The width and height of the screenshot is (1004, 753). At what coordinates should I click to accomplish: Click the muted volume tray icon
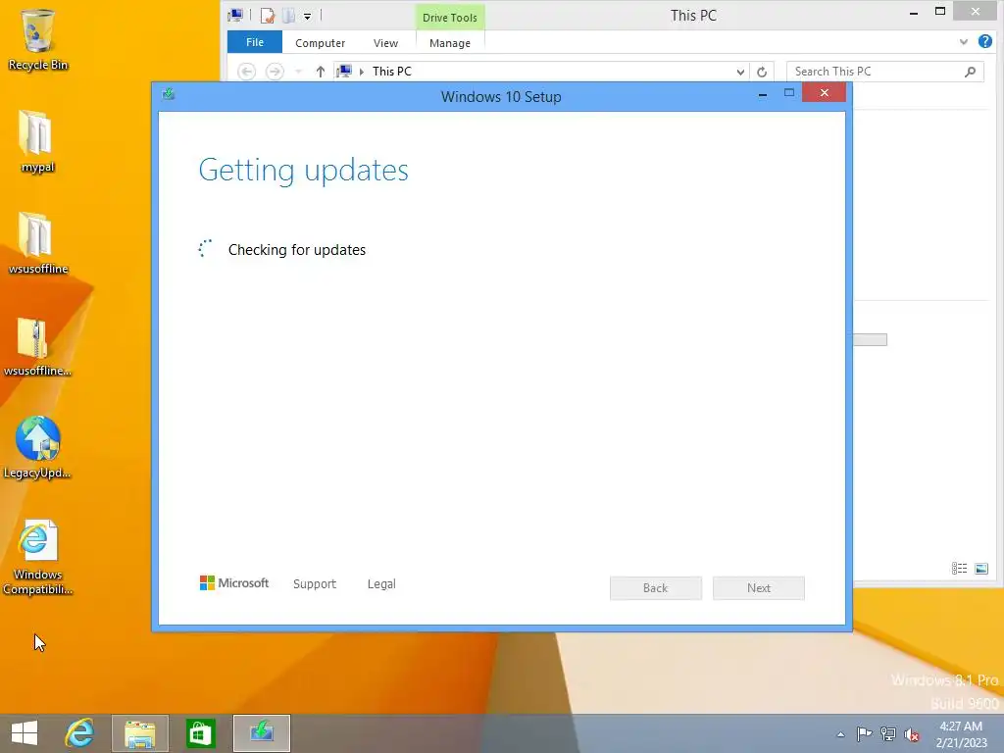[x=912, y=734]
